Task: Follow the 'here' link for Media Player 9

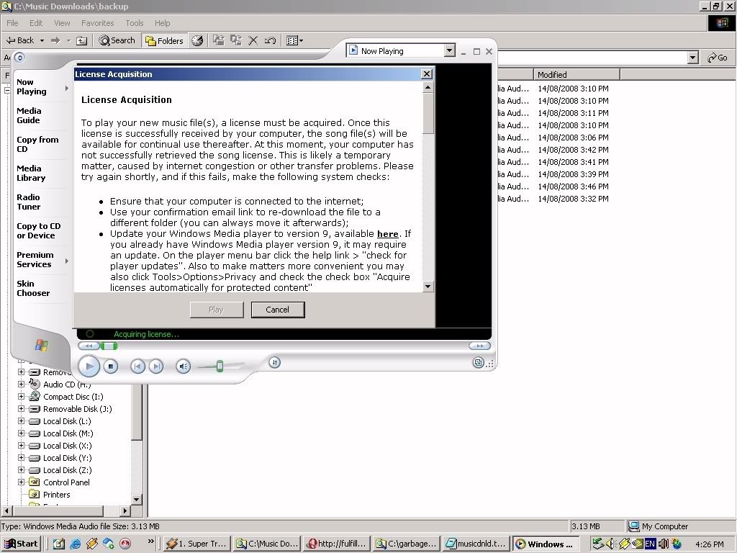Action: pos(388,234)
